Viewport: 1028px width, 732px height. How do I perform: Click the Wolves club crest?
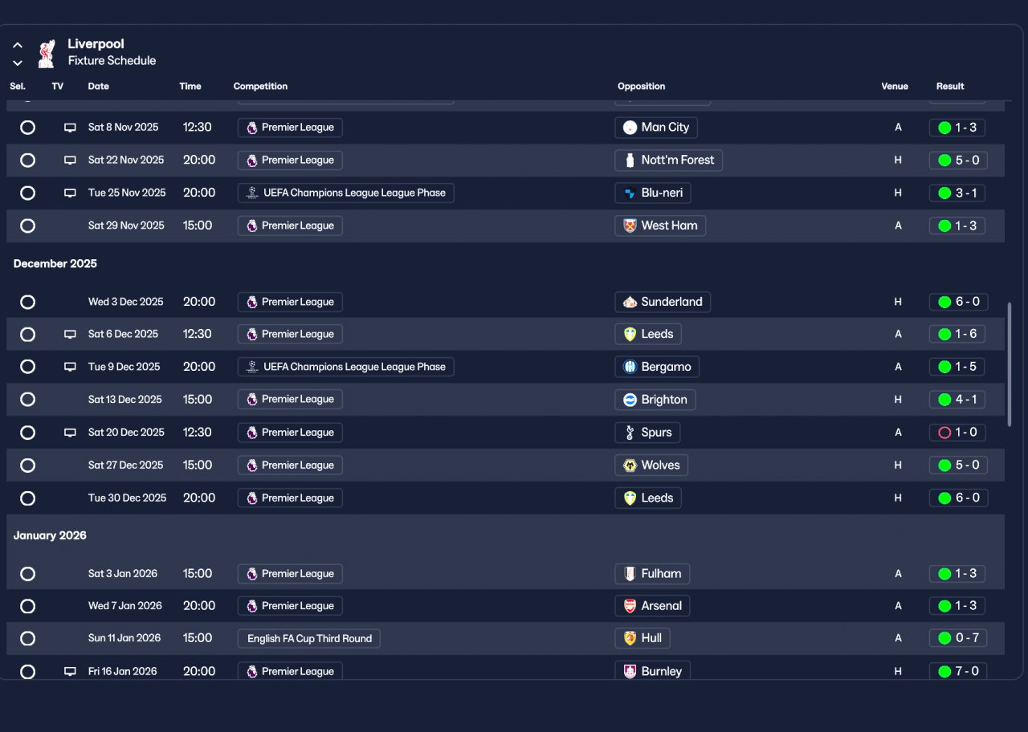coord(630,466)
